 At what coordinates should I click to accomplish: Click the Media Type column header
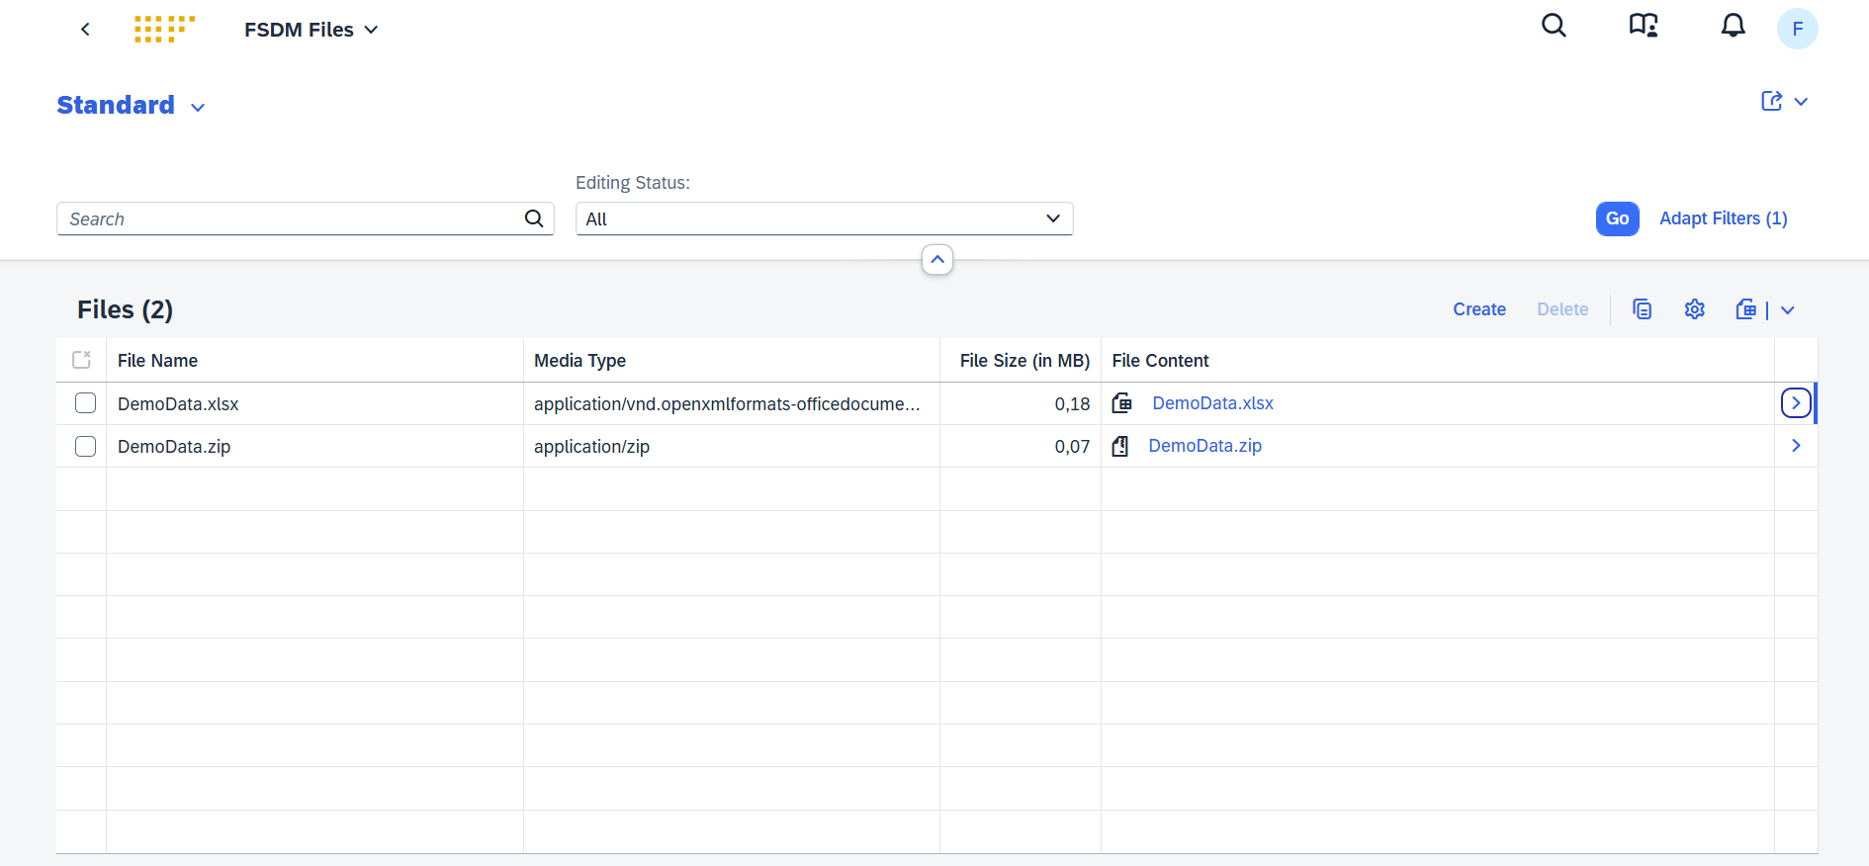click(731, 361)
